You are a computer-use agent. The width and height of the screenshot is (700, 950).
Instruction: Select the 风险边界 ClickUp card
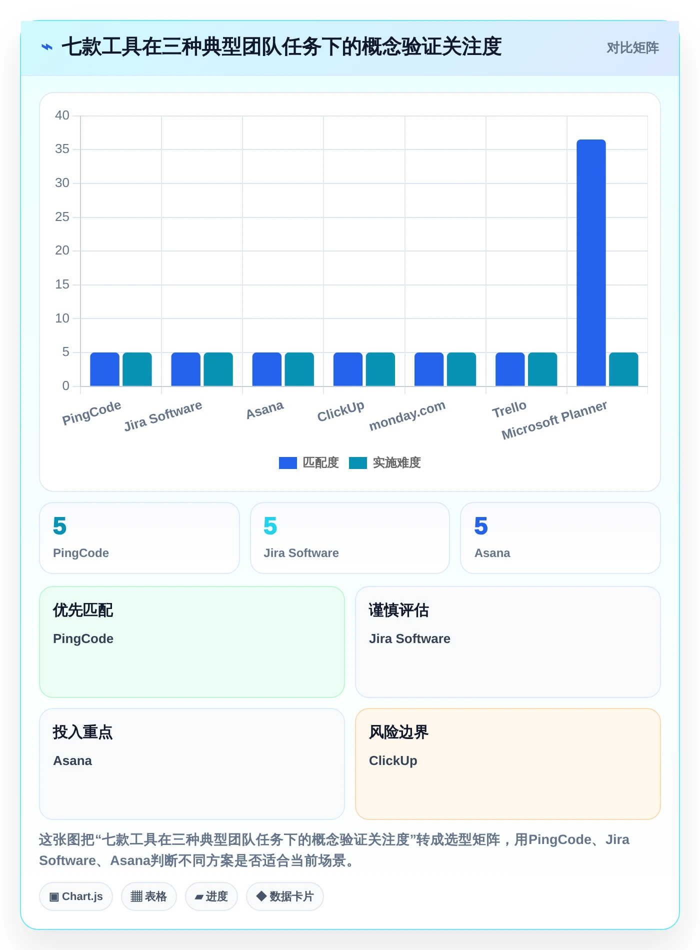[x=508, y=764]
